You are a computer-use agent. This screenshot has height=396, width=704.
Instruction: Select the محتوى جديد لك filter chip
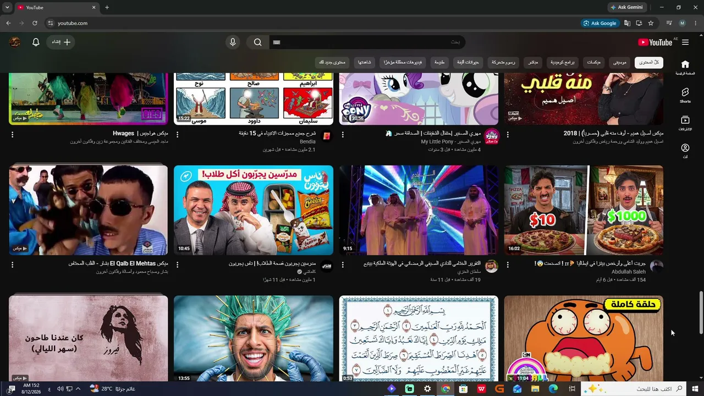[332, 63]
